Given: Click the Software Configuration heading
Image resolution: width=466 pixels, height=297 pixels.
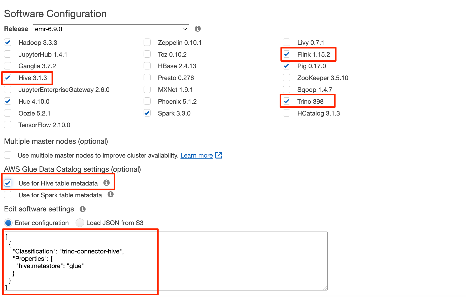Looking at the screenshot, I should [55, 14].
